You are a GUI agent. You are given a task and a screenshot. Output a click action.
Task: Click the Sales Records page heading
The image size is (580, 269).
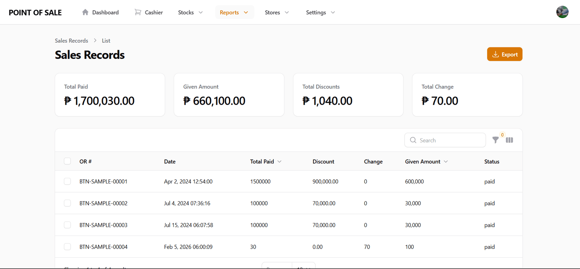point(90,55)
